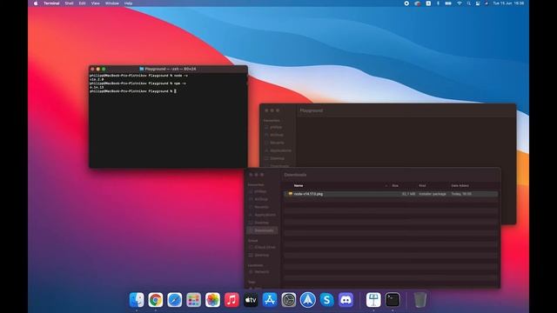557x313 pixels.
Task: Click the input source icon in menu bar
Action: click(428, 3)
